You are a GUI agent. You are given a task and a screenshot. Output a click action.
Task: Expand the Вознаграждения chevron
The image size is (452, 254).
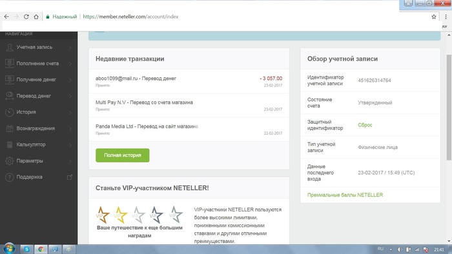pos(70,128)
